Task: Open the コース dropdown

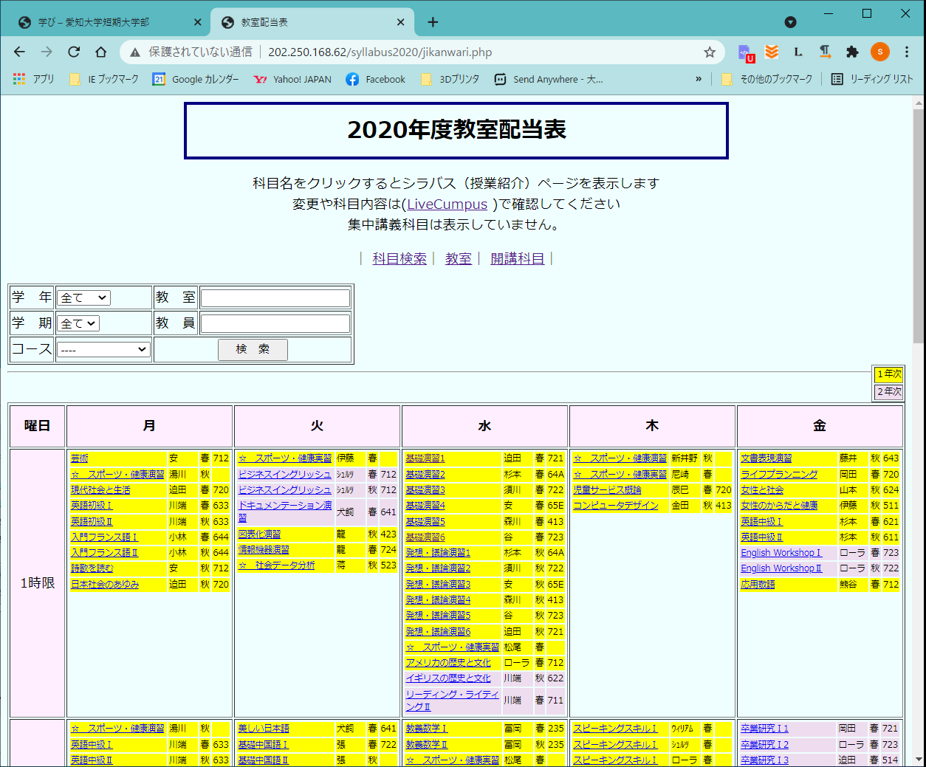Action: (x=103, y=349)
